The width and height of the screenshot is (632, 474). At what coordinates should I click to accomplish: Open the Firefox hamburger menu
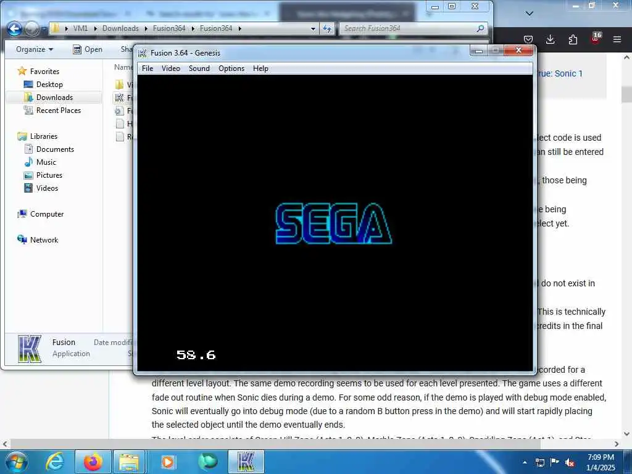(x=617, y=39)
